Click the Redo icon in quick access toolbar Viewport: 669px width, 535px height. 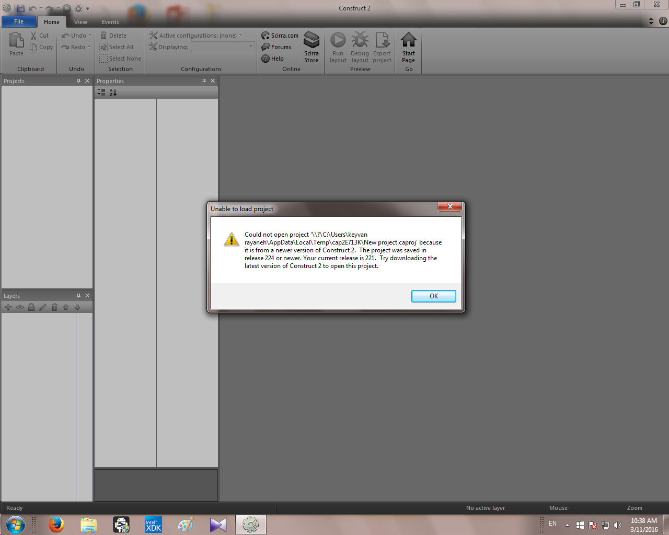coord(49,8)
